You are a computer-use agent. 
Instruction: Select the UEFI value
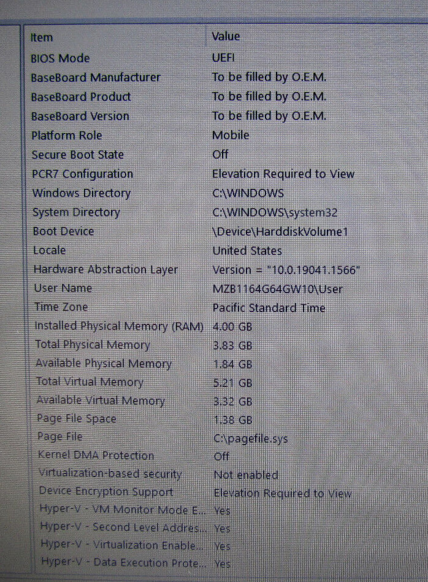tap(223, 58)
